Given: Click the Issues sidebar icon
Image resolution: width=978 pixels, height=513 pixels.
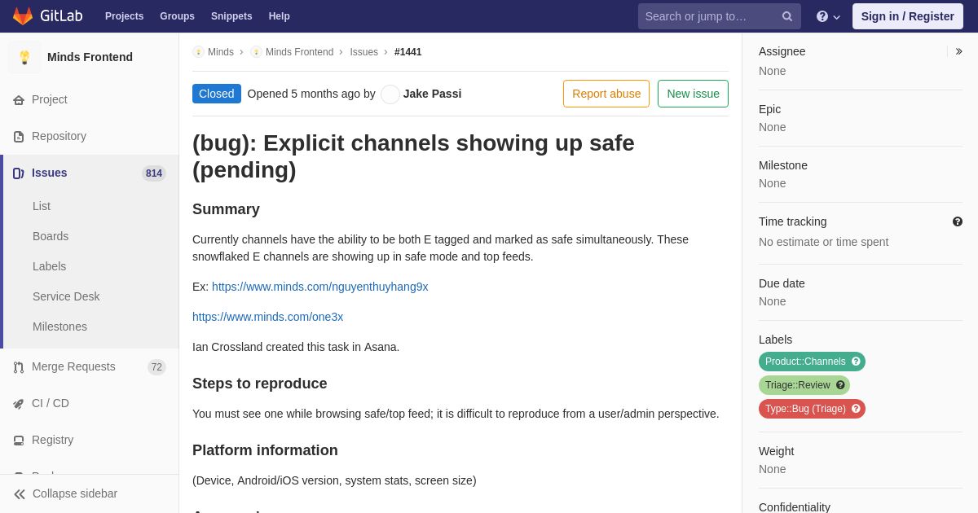Looking at the screenshot, I should click(x=19, y=173).
